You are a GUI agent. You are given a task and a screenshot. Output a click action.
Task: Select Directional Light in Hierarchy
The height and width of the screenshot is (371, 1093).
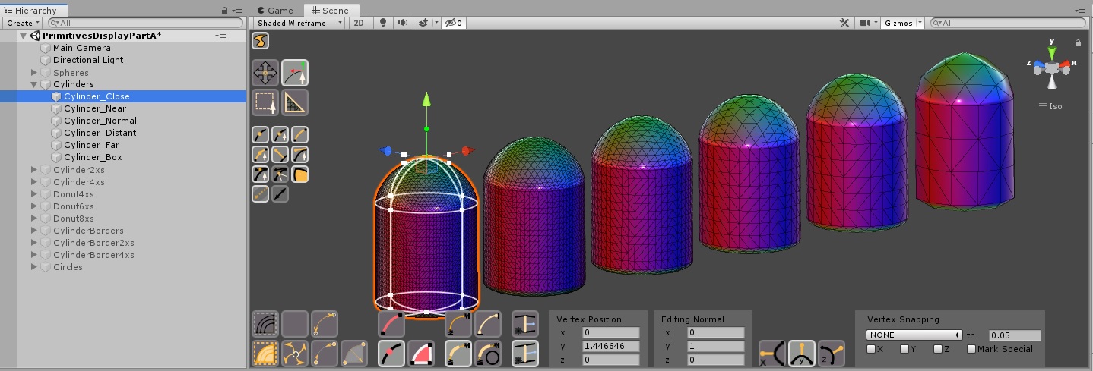coord(88,60)
